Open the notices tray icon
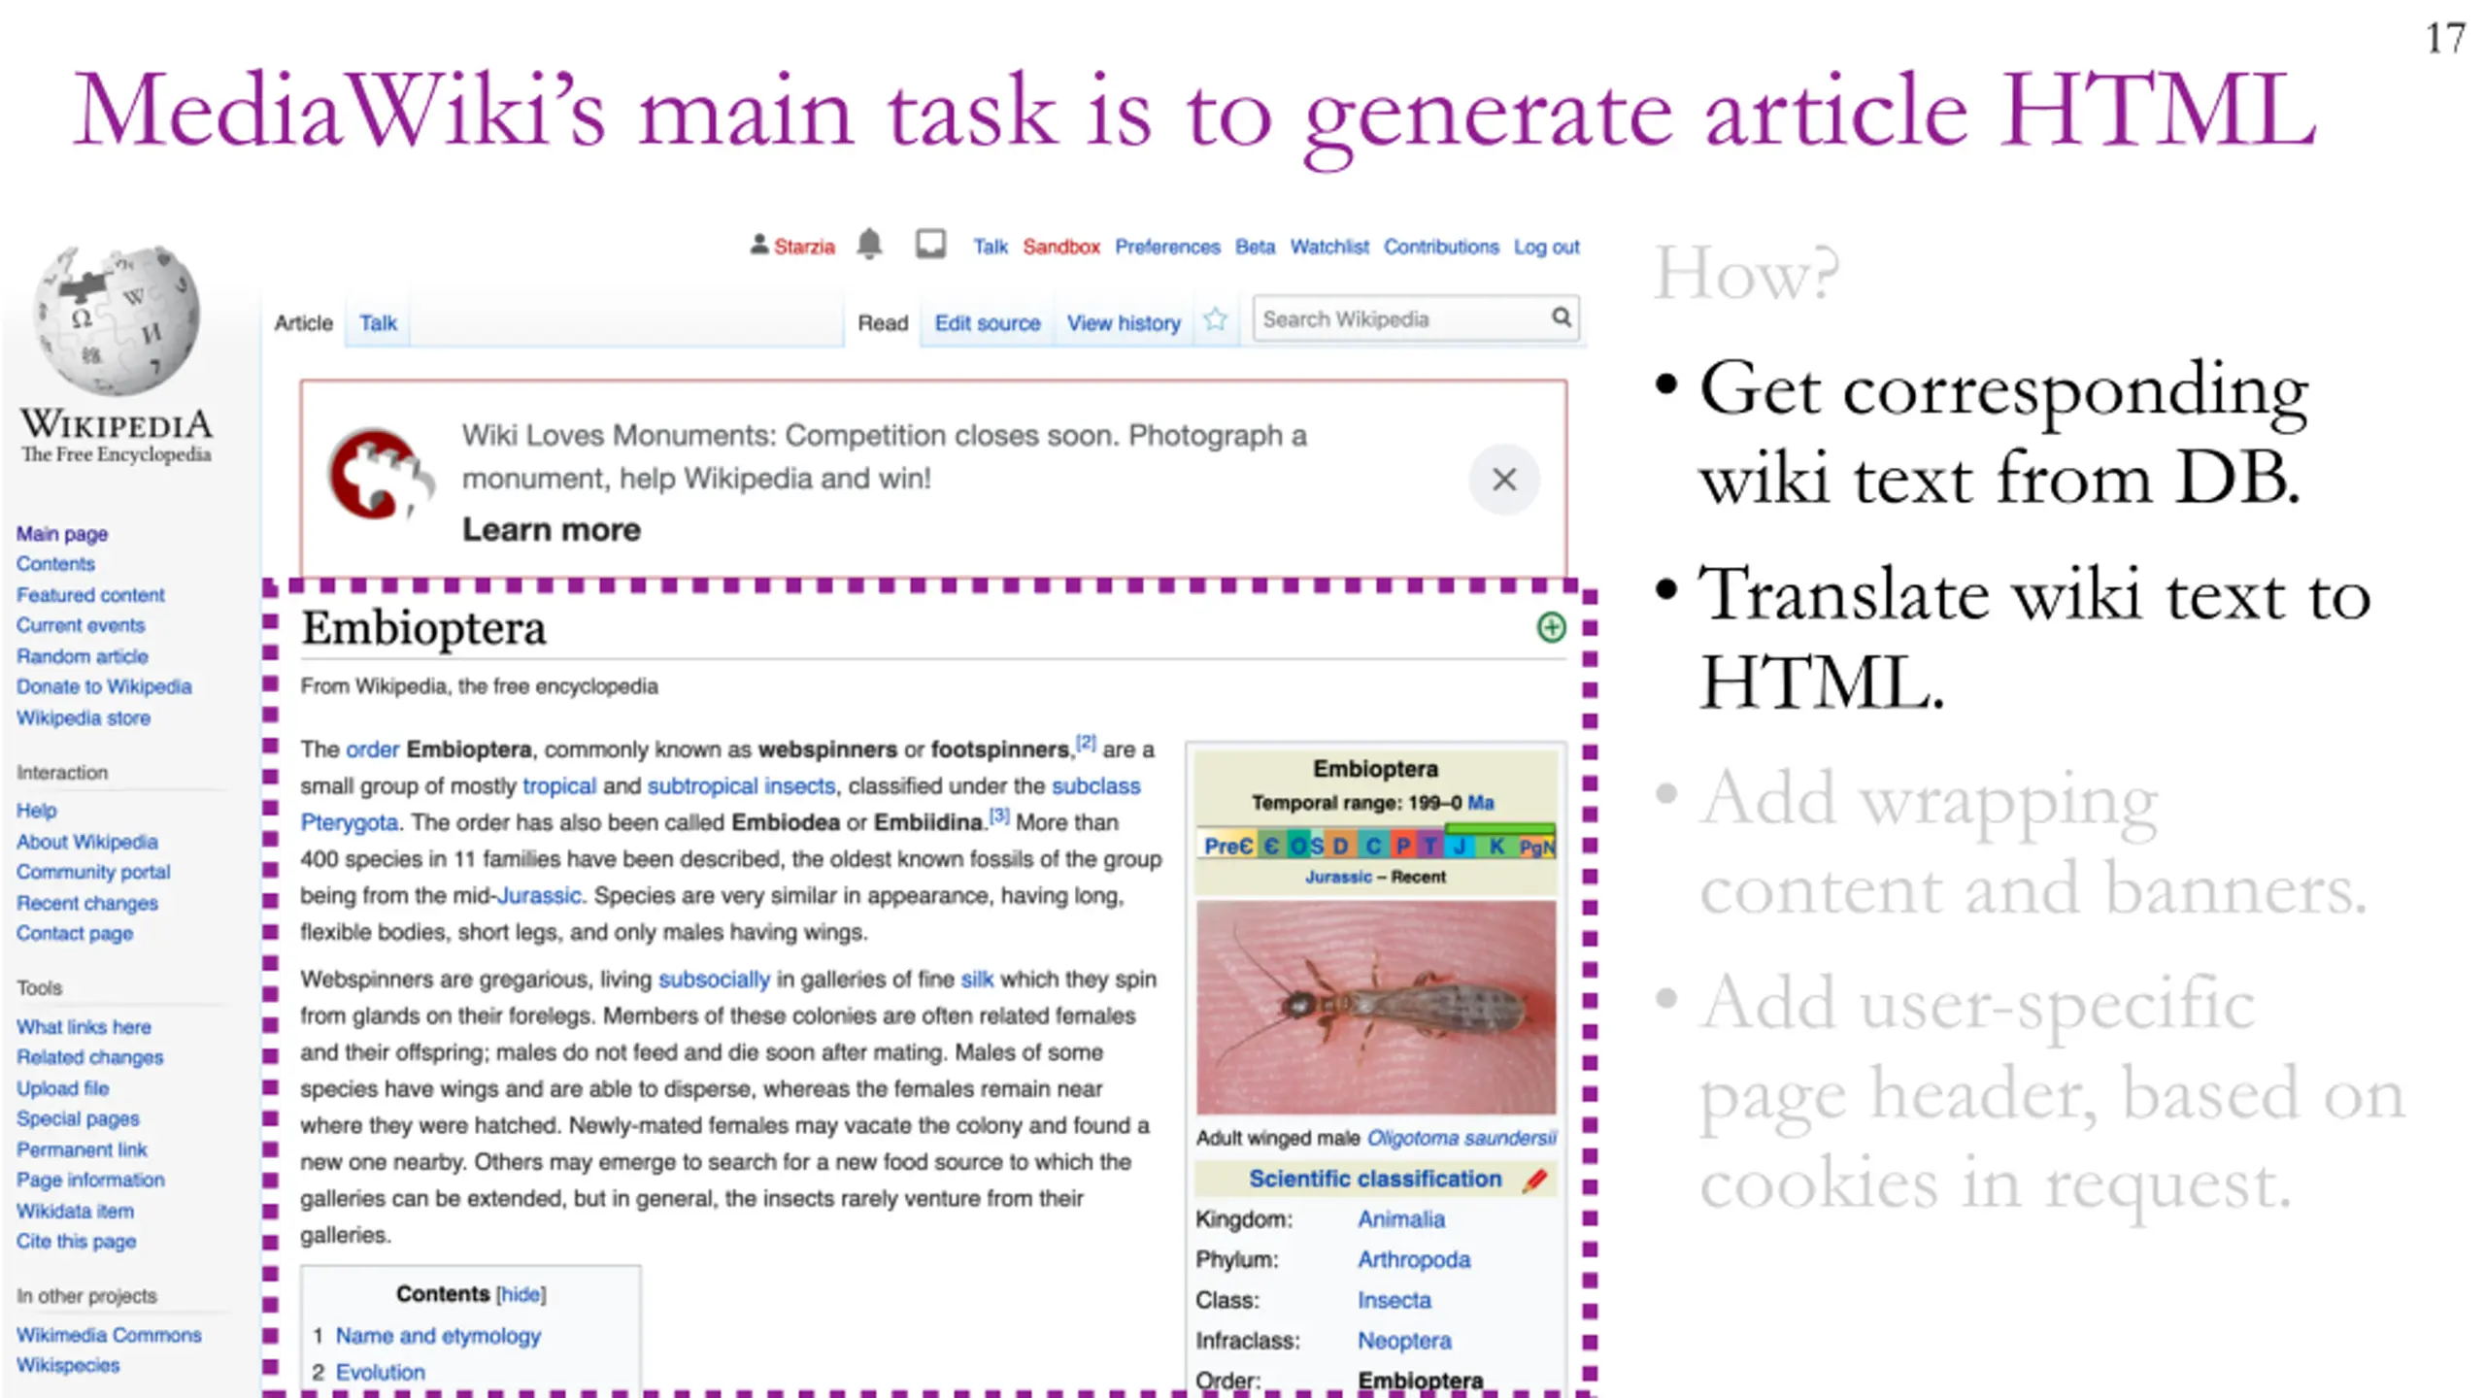Image resolution: width=2486 pixels, height=1398 pixels. [x=930, y=244]
